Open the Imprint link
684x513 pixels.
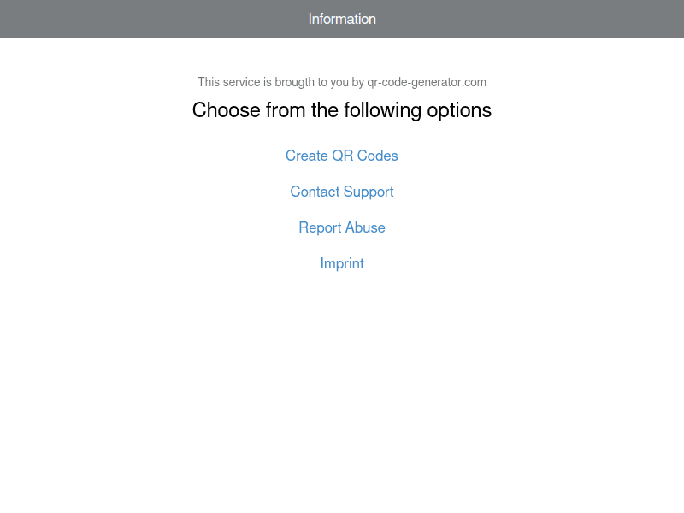[341, 263]
